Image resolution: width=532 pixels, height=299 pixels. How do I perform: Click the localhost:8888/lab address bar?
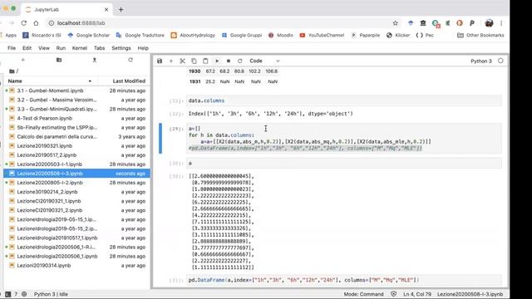[x=217, y=23]
